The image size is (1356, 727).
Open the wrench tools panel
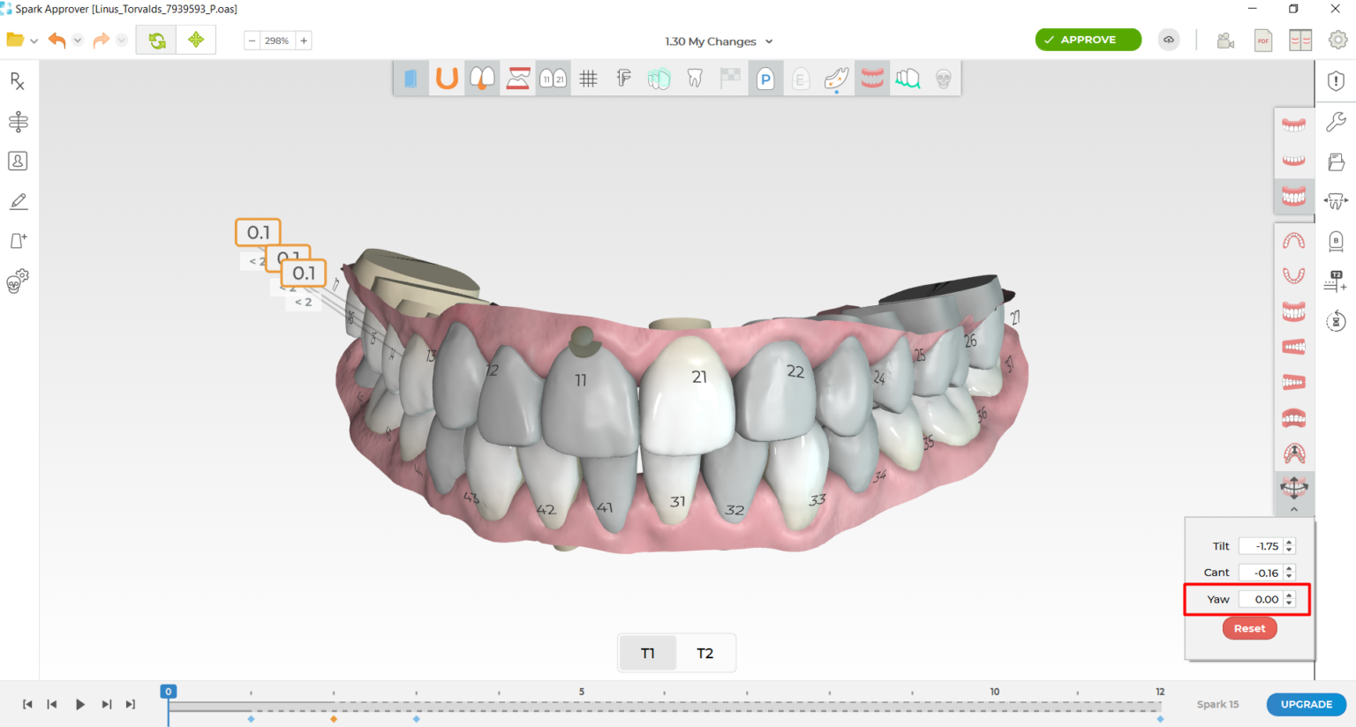tap(1336, 122)
